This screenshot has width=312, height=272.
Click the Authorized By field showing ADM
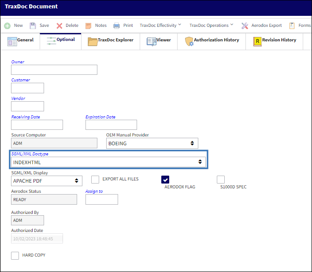[x=27, y=221]
